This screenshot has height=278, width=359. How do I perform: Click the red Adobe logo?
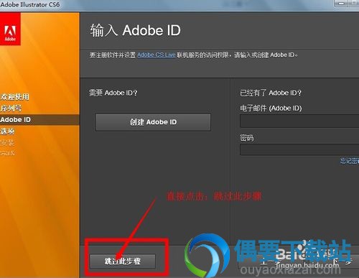(x=10, y=29)
